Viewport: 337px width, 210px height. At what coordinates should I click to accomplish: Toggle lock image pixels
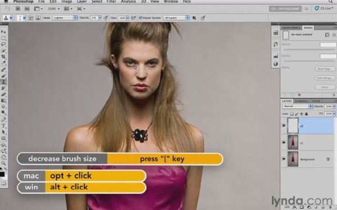coord(297,114)
